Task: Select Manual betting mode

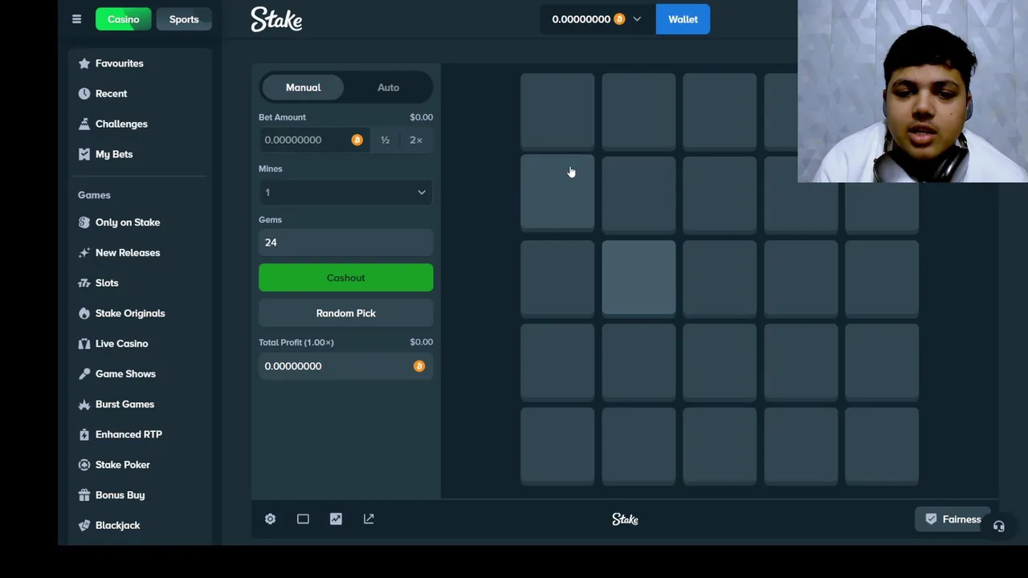Action: pos(303,88)
